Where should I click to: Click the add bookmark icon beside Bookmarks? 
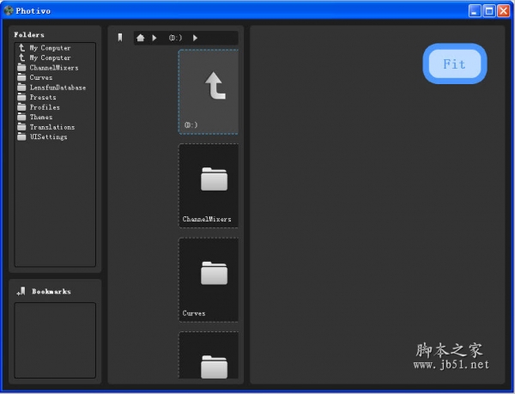click(21, 291)
